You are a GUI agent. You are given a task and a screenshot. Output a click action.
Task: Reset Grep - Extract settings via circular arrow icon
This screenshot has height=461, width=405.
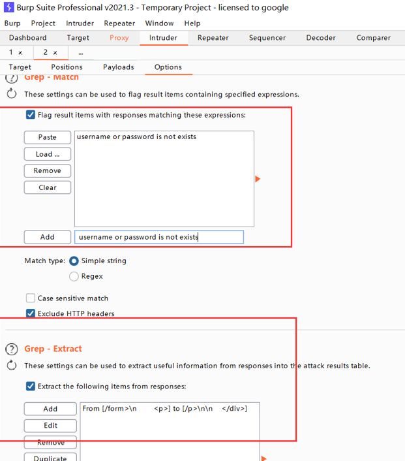tap(12, 365)
